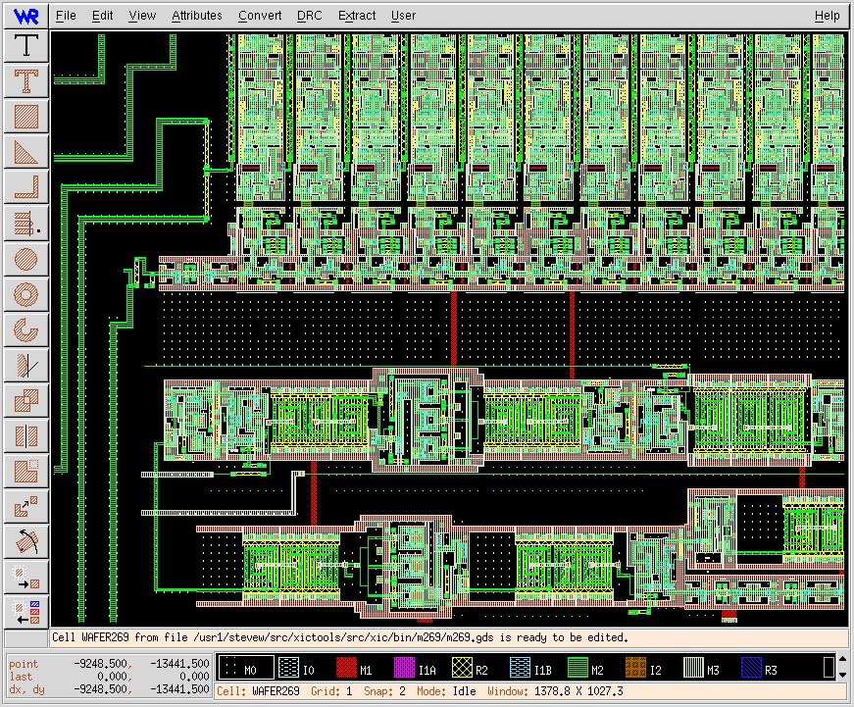Select the magenta I1A layer
The height and width of the screenshot is (707, 854).
tap(415, 668)
